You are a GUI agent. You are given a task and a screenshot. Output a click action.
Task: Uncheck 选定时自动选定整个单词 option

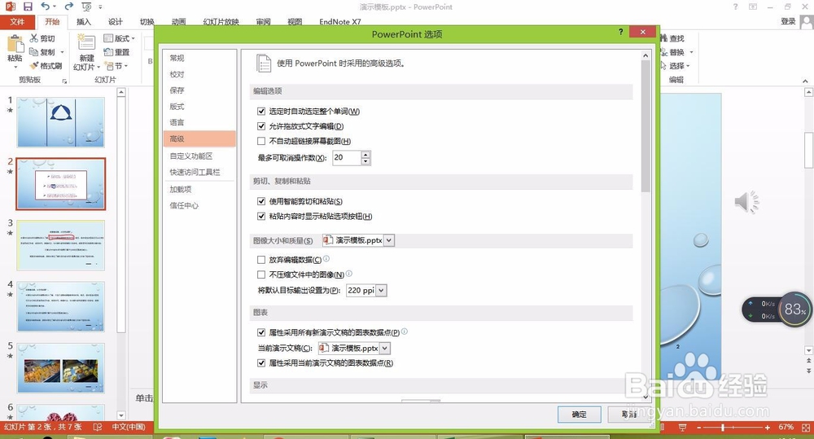(261, 112)
